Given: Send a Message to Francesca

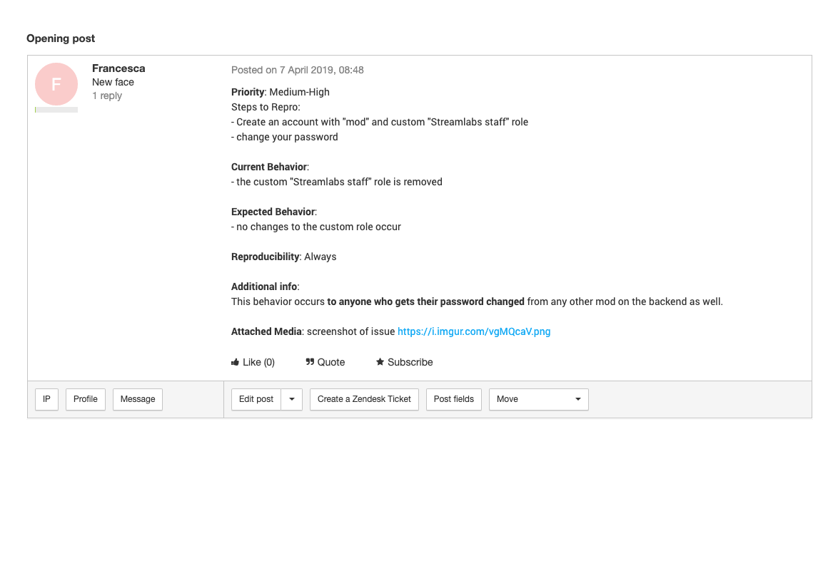Looking at the screenshot, I should tap(137, 399).
